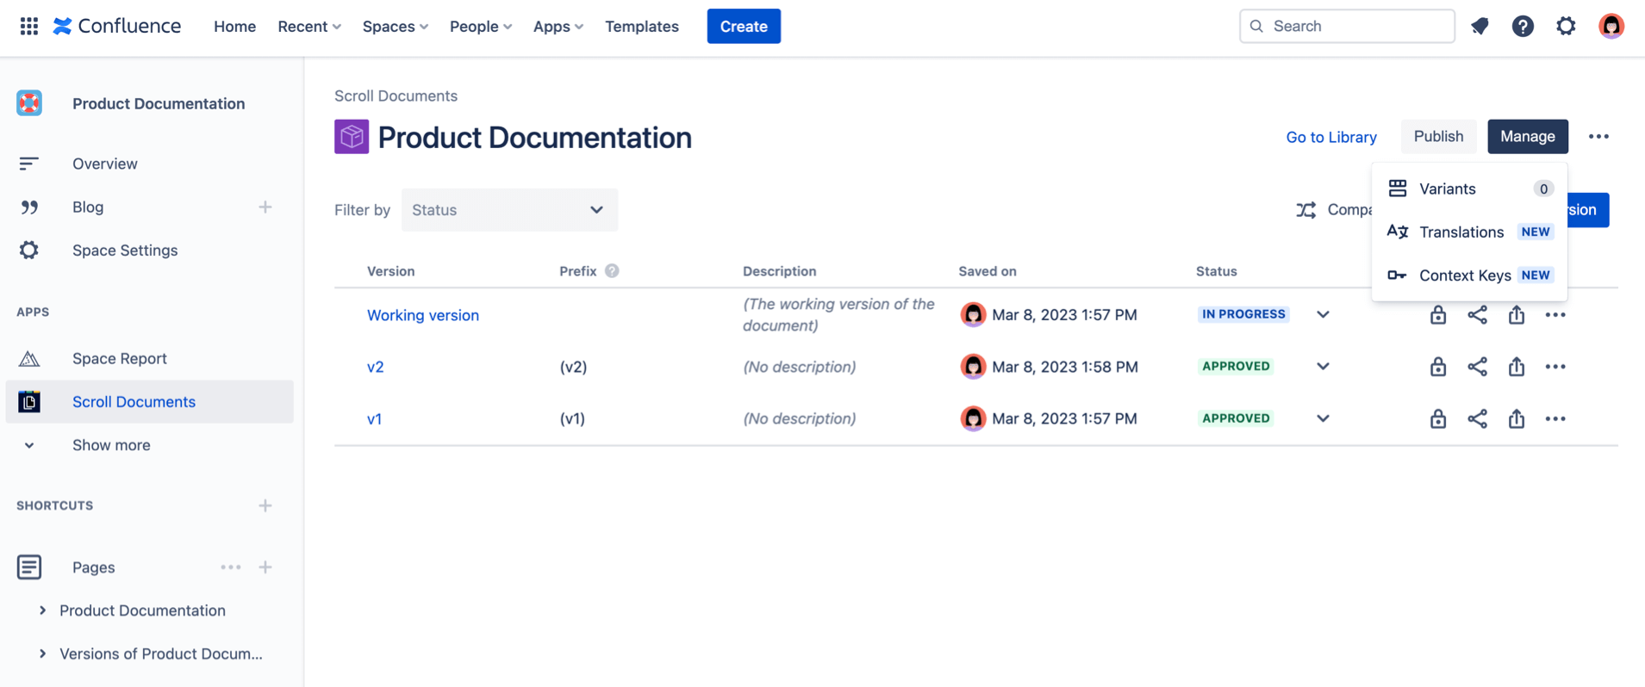The height and width of the screenshot is (687, 1645).
Task: Open the People dropdown menu
Action: 481,26
